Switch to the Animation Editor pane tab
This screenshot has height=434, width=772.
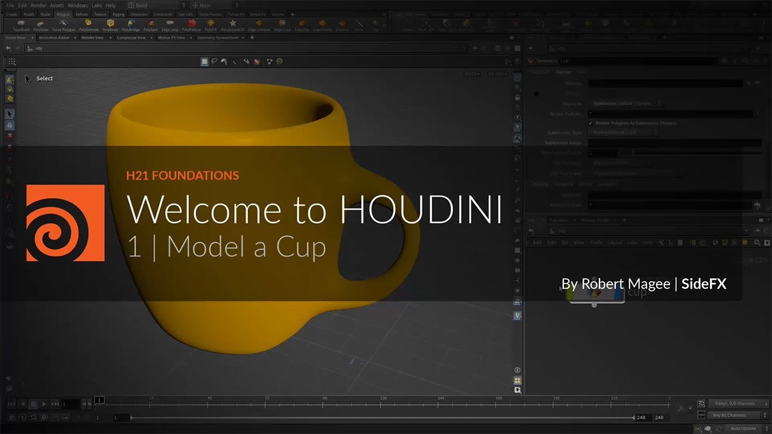[55, 37]
